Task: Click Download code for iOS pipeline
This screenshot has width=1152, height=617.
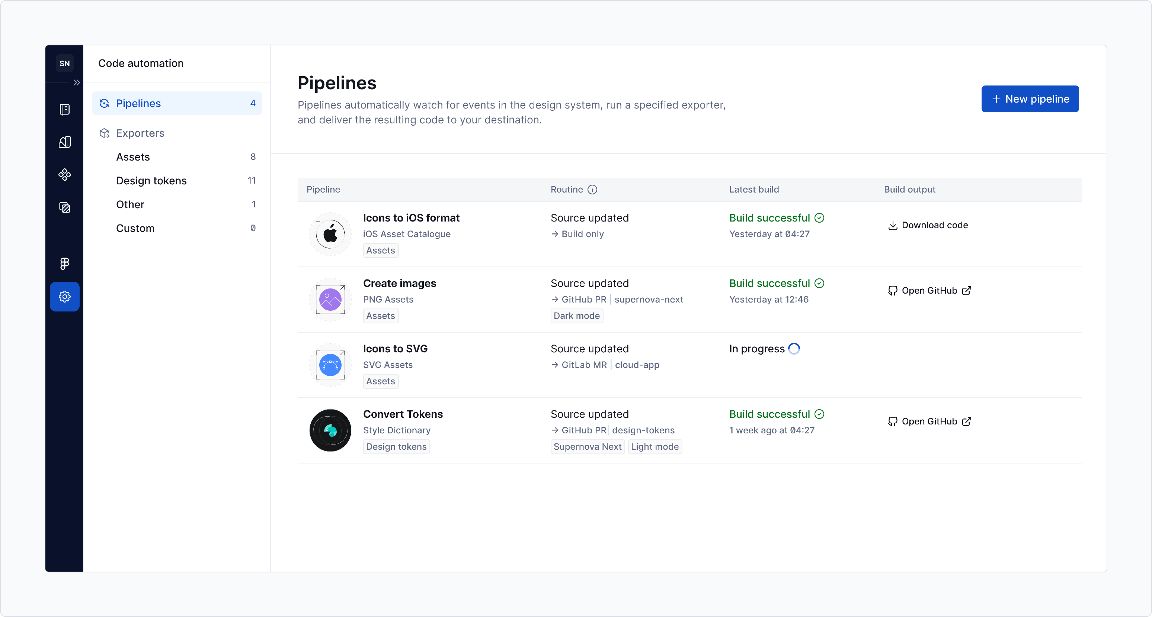Action: pyautogui.click(x=928, y=225)
